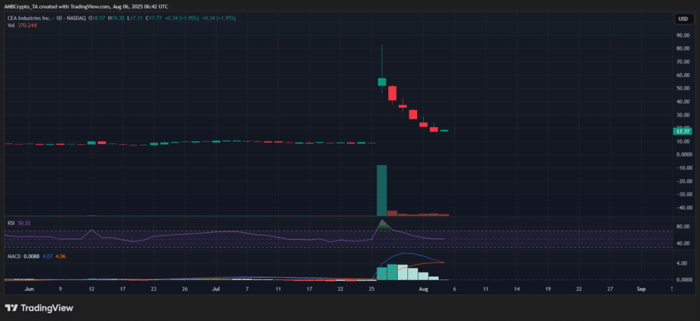The width and height of the screenshot is (700, 321).
Task: Click the last small green candlestick
Action: (444, 130)
